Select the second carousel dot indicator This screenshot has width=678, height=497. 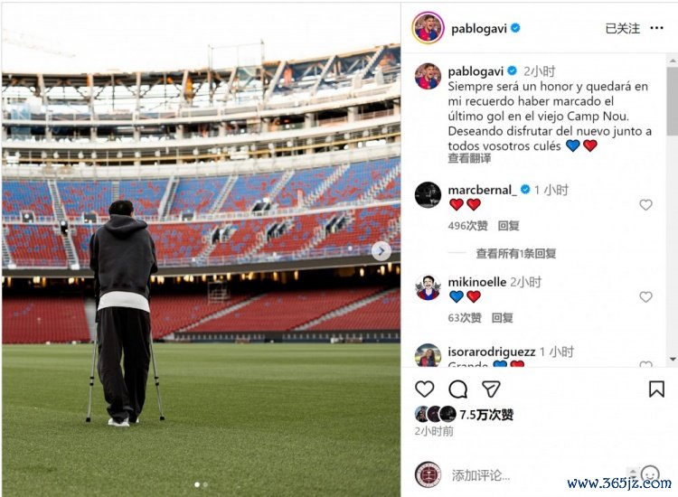(205, 485)
